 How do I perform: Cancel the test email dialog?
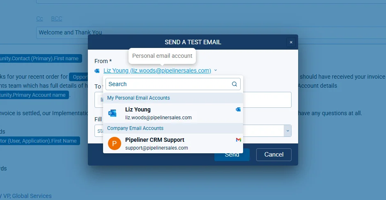point(274,155)
